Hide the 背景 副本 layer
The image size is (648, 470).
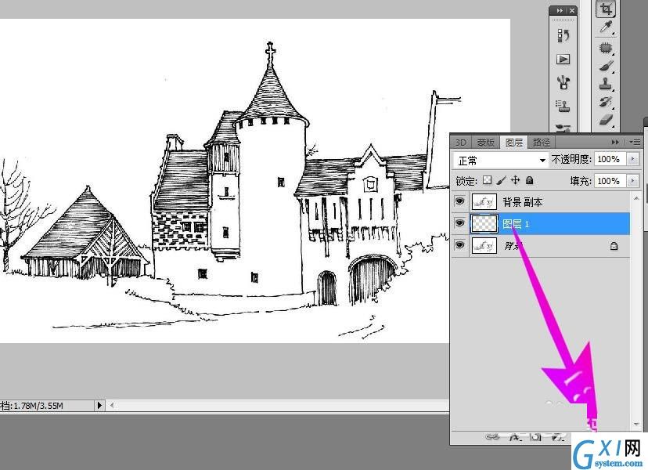459,201
